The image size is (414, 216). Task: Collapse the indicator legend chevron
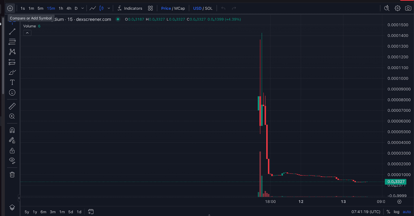pos(27,33)
